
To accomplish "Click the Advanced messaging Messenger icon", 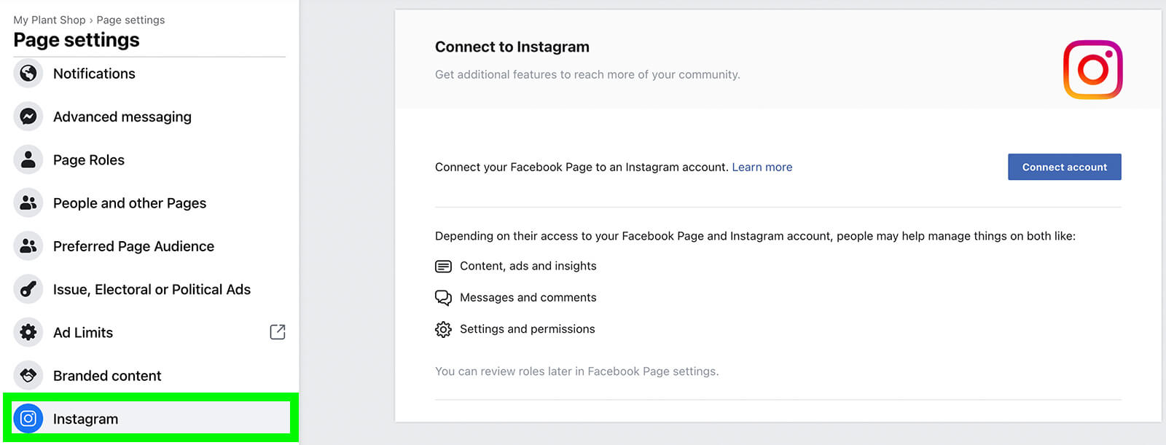I will pyautogui.click(x=28, y=117).
